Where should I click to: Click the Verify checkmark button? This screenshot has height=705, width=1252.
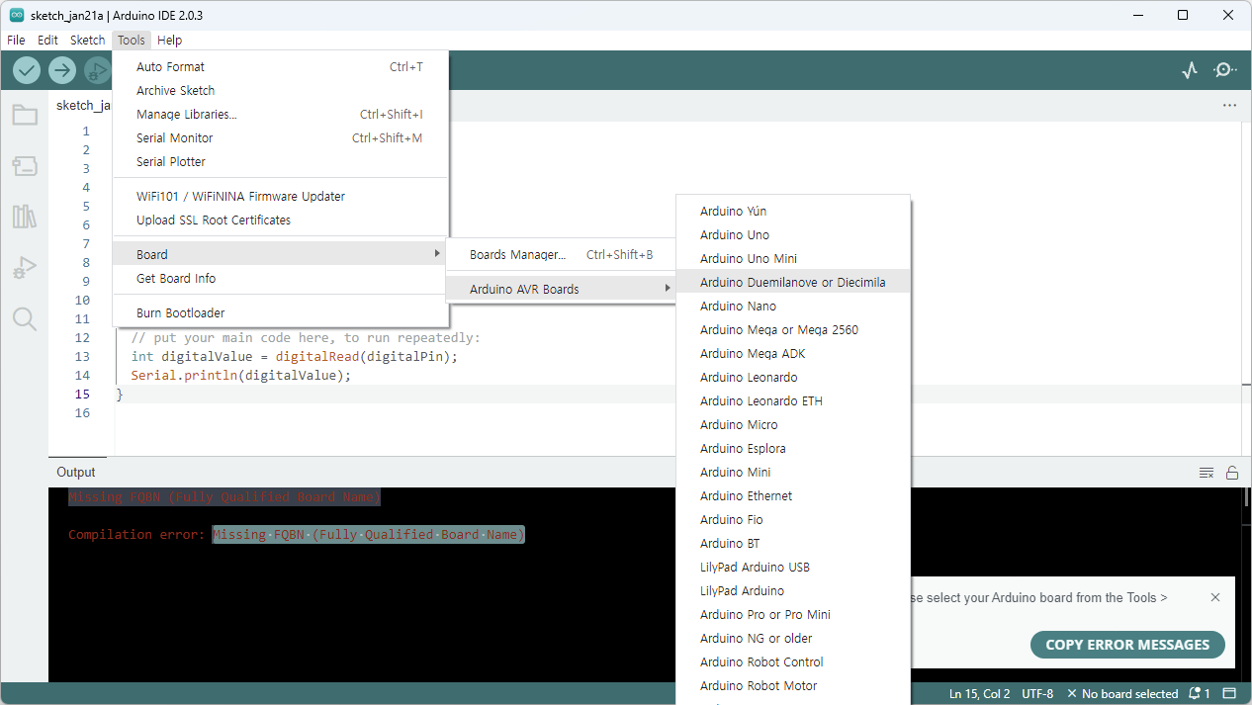(x=27, y=70)
